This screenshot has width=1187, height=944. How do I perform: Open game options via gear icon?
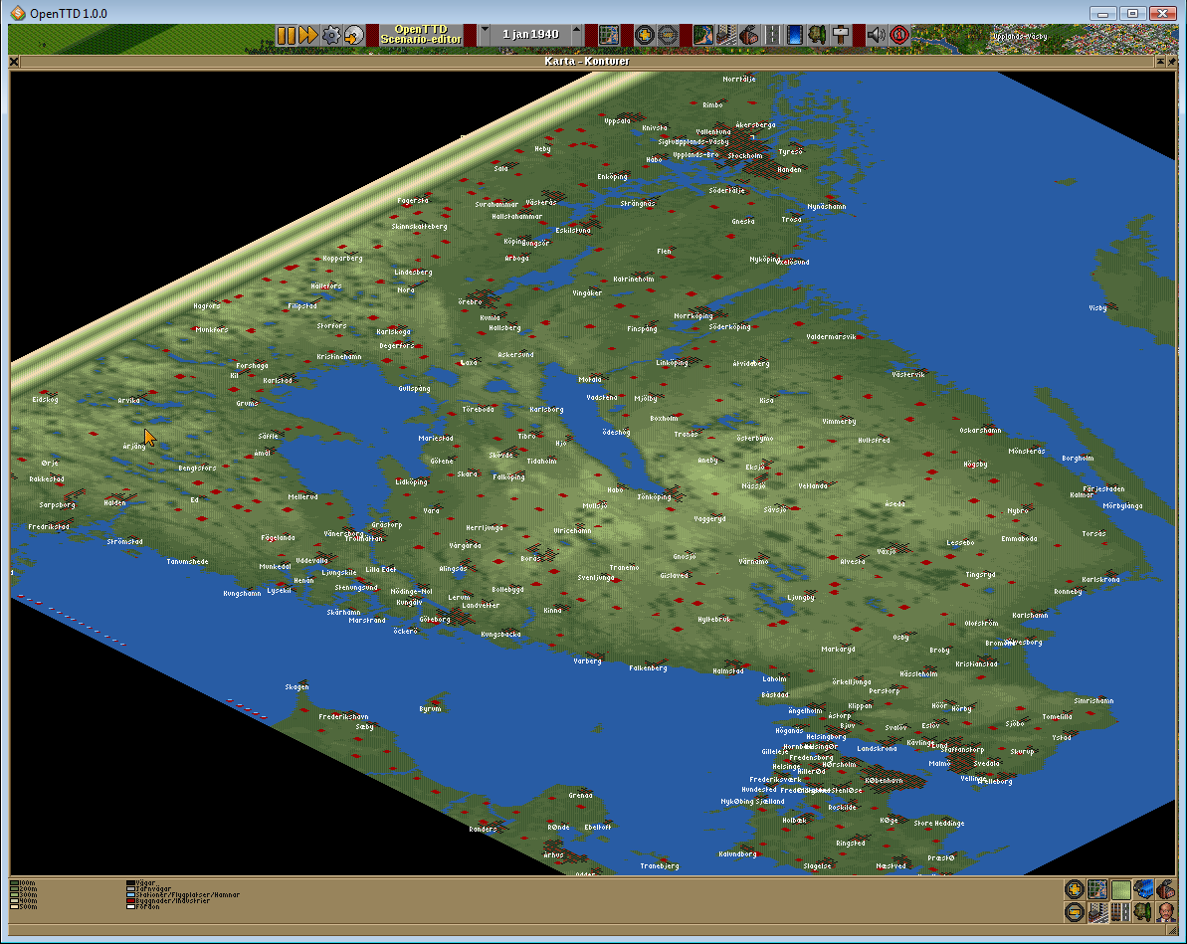(331, 35)
